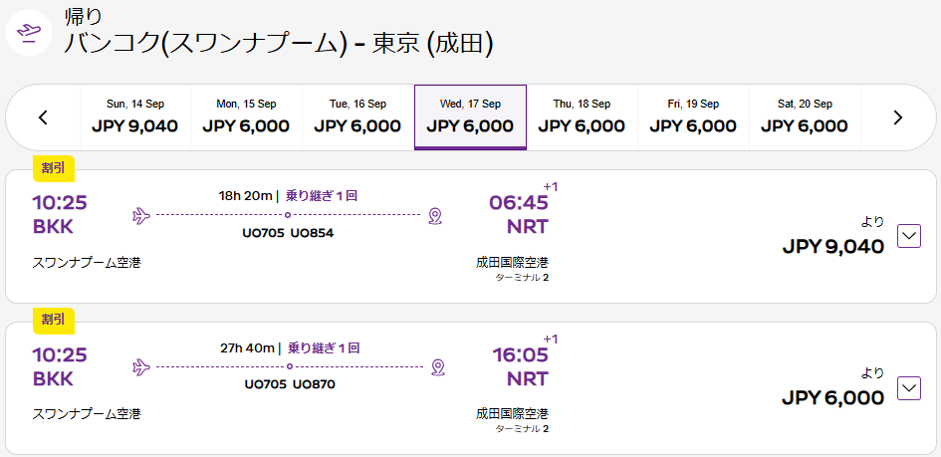
Task: Select the Sat, 20 Sep date tab
Action: (805, 116)
